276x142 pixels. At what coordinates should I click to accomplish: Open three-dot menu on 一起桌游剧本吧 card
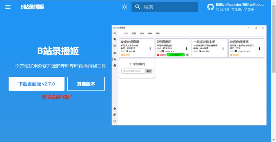[x=223, y=48]
